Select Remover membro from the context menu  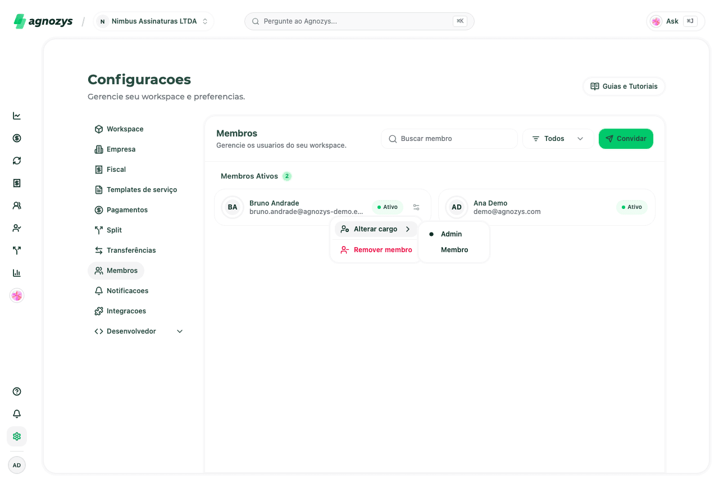[x=376, y=250]
